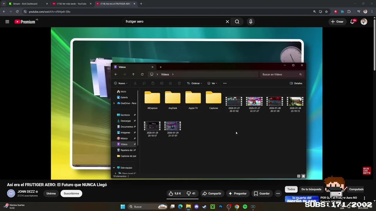
Task: Clear the frutiger aero search text
Action: pyautogui.click(x=227, y=21)
